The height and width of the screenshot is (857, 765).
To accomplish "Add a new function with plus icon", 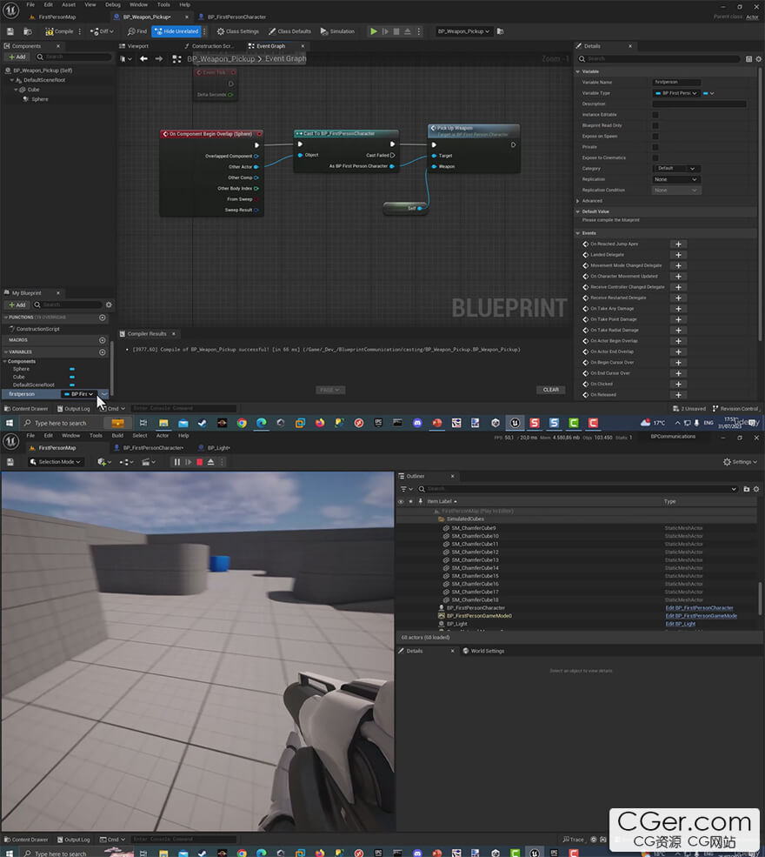I will click(102, 318).
